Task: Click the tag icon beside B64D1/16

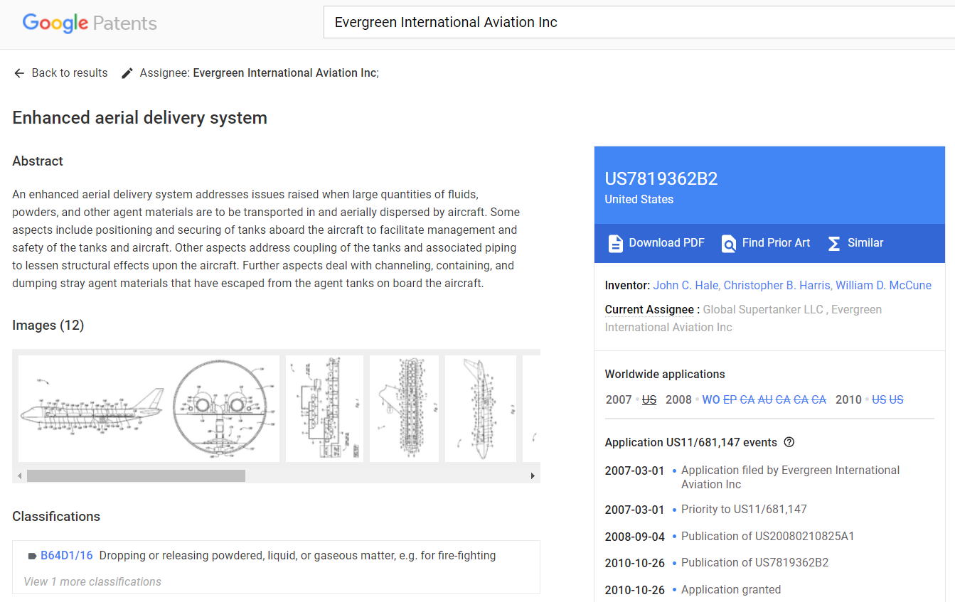Action: 32,556
